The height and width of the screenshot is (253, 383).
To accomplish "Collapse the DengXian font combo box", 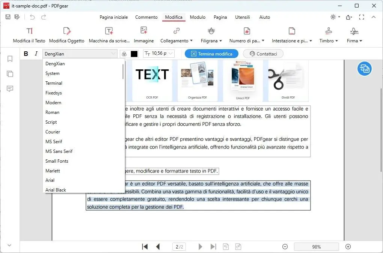I will [80, 54].
